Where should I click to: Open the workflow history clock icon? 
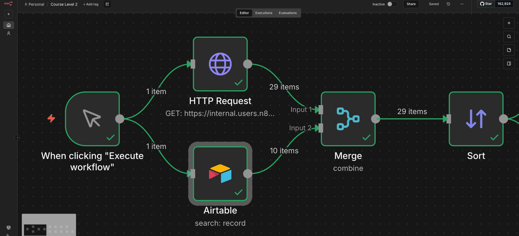pos(448,4)
